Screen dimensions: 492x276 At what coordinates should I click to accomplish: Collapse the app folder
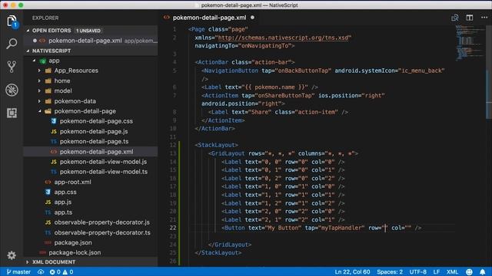click(34, 61)
